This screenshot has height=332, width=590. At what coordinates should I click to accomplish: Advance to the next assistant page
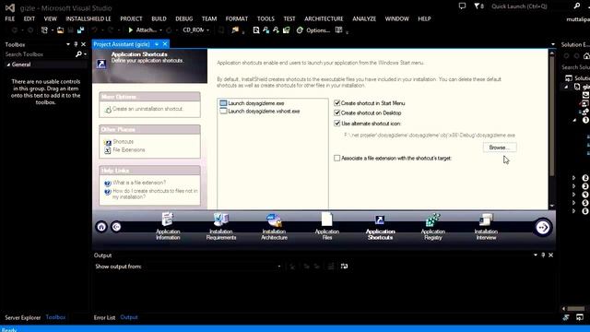[543, 228]
